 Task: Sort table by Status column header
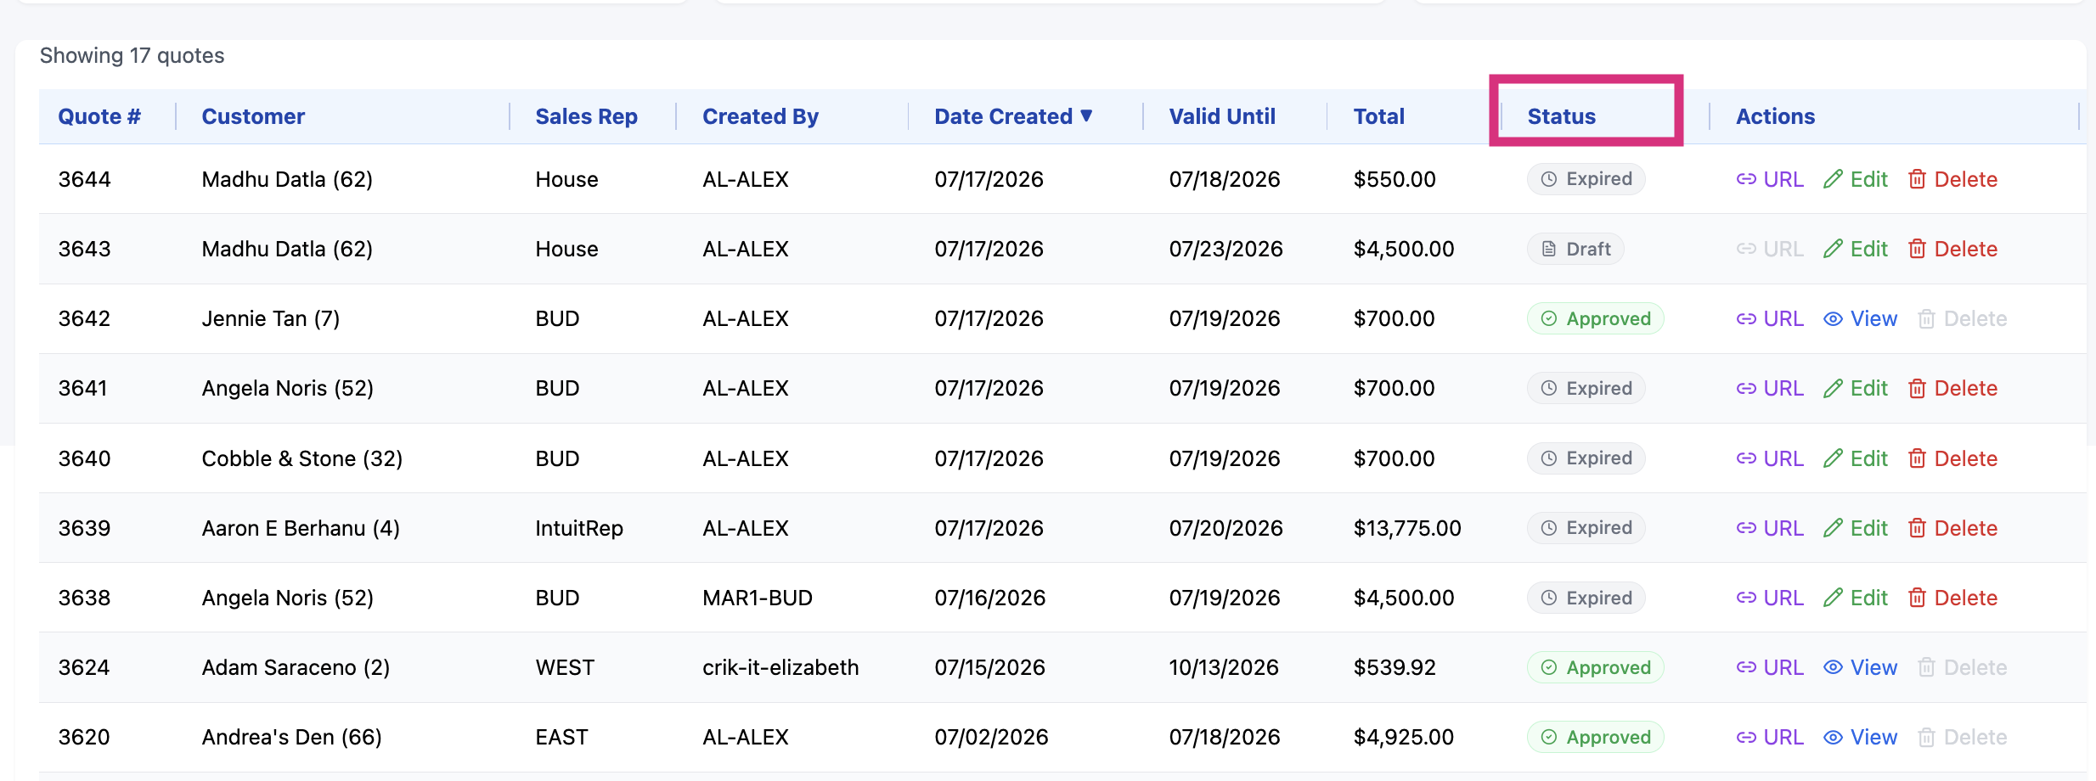pos(1561,116)
